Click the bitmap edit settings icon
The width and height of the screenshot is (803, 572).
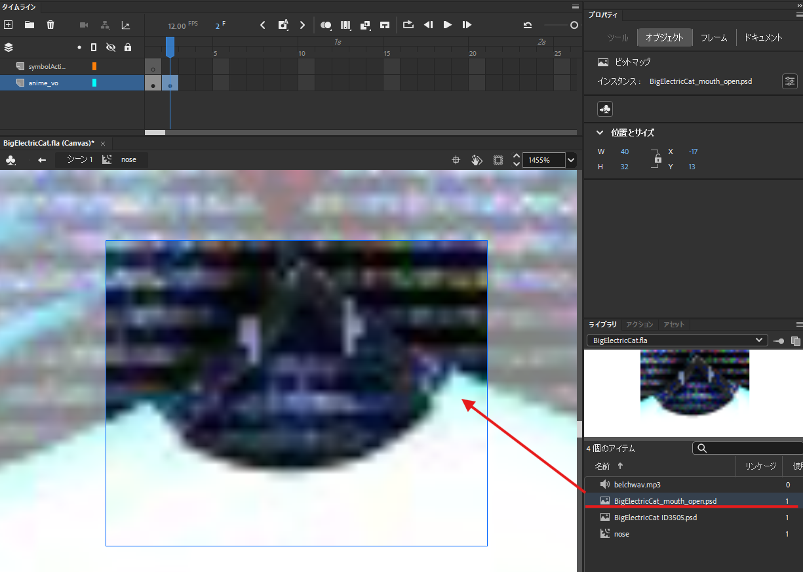pyautogui.click(x=790, y=81)
